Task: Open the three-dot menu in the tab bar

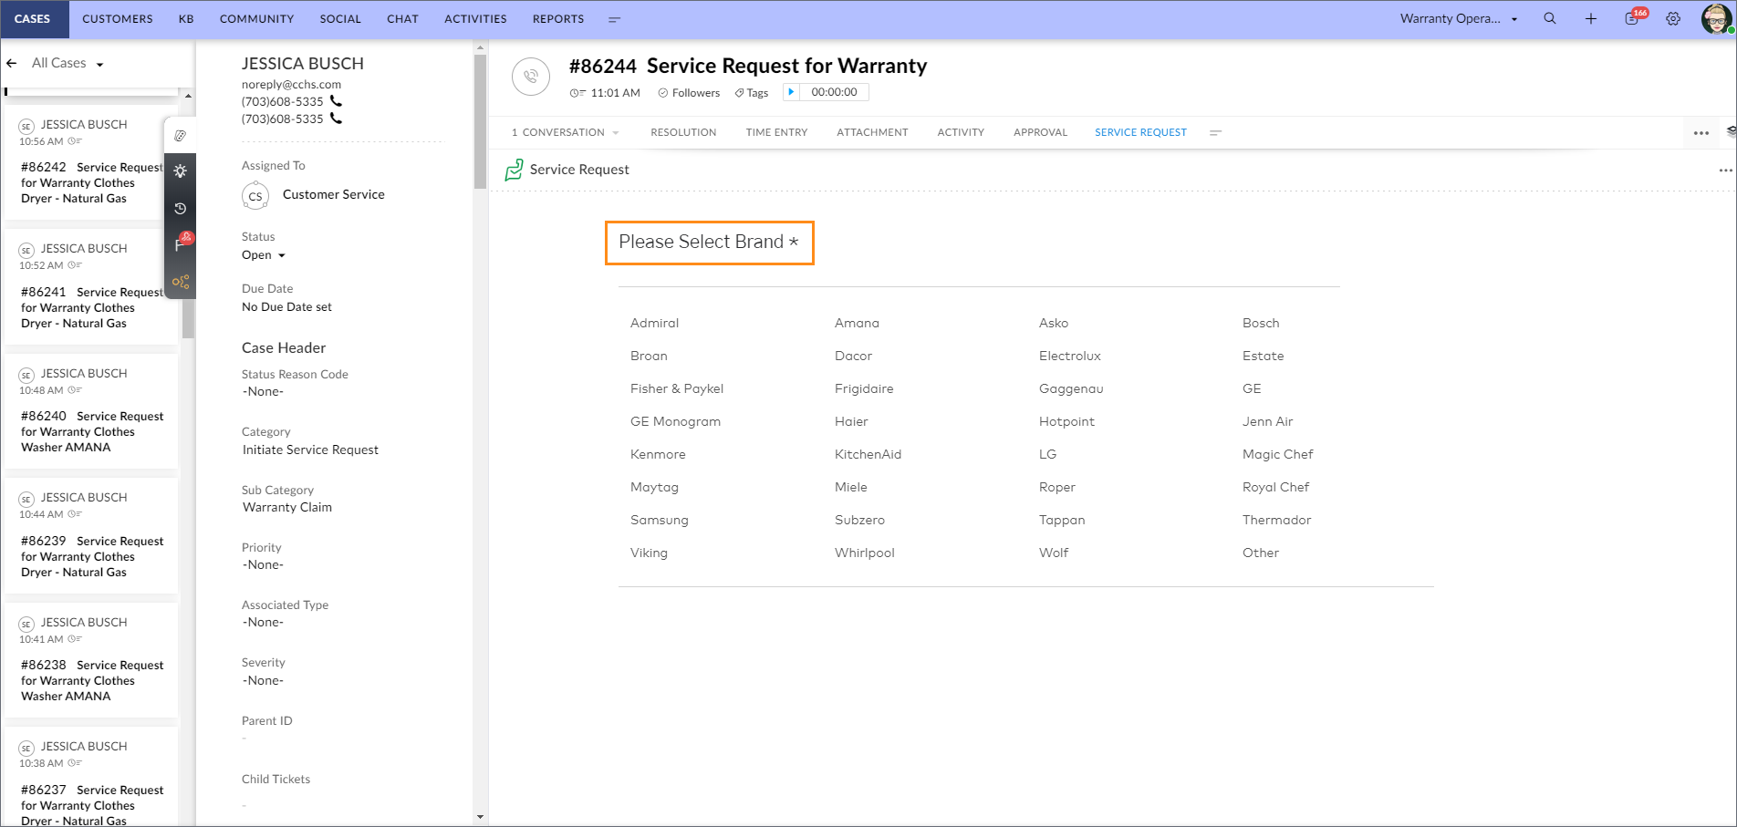Action: click(x=1701, y=133)
